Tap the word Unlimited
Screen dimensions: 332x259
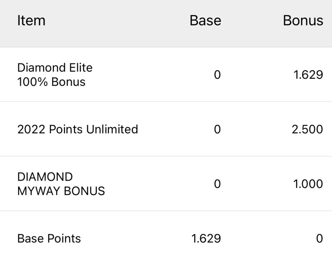pyautogui.click(x=112, y=129)
